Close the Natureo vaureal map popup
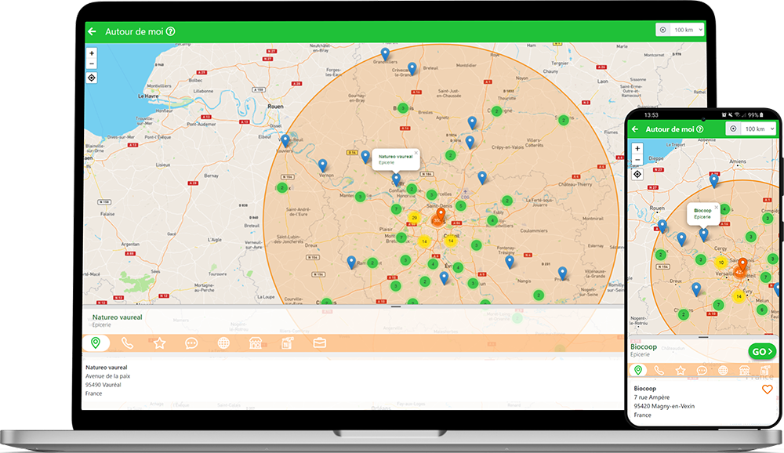The width and height of the screenshot is (784, 453). (x=416, y=153)
